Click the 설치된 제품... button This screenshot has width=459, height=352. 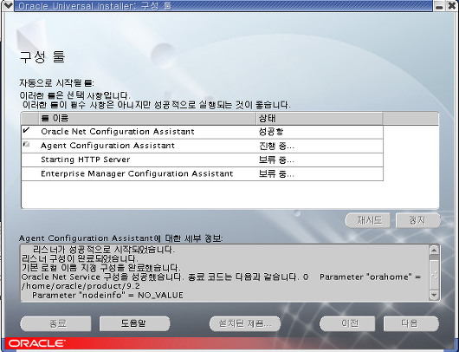245,323
